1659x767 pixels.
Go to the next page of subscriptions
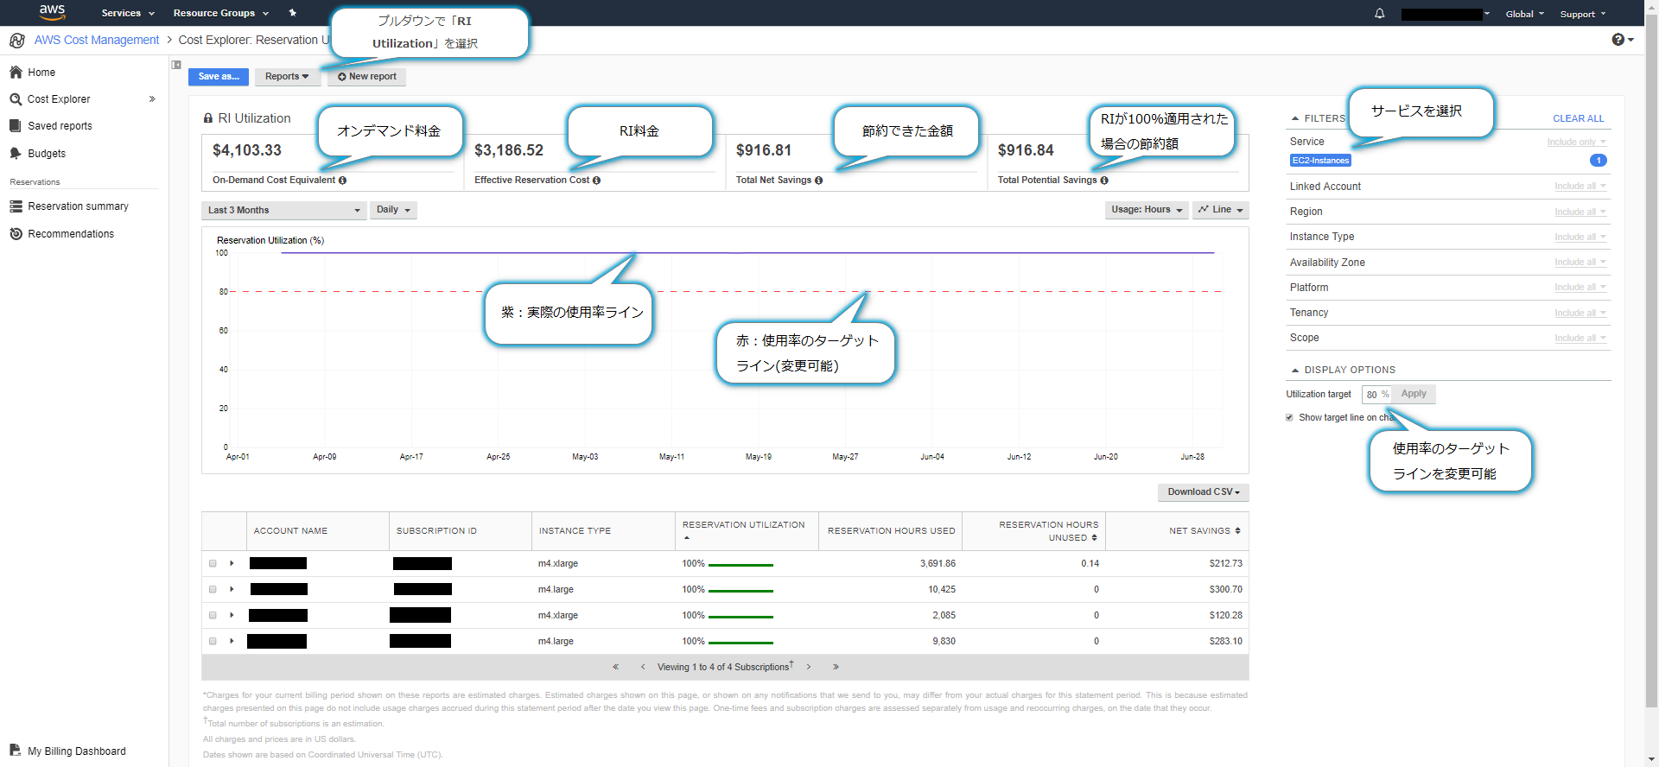[x=809, y=667]
